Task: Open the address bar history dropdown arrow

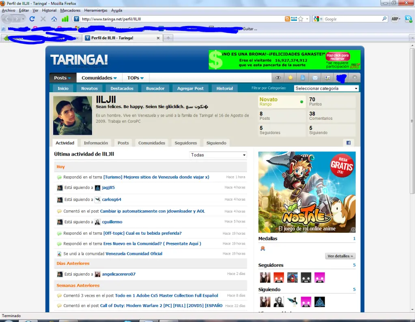Action: tap(307, 19)
